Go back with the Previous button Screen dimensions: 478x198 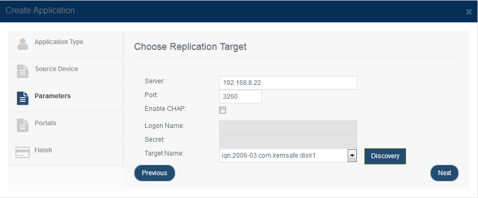point(155,173)
